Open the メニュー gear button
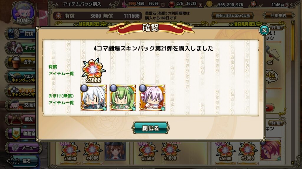Image resolution: width=302 pixels, height=169 pixels. point(23,148)
